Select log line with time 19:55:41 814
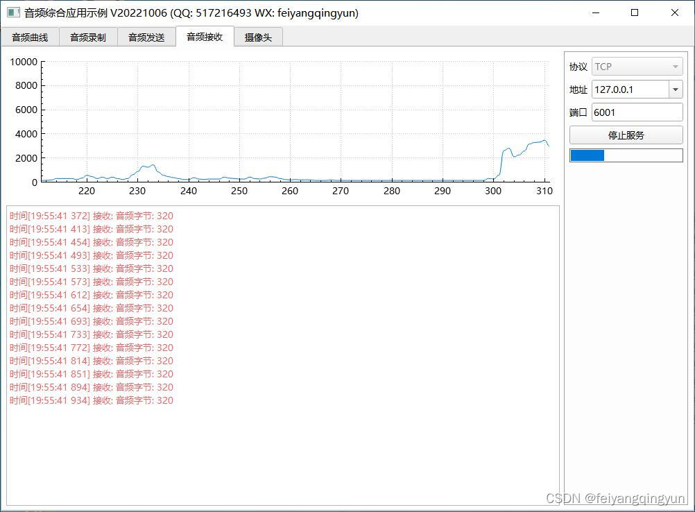Screen dimensions: 695x512 tap(92, 361)
